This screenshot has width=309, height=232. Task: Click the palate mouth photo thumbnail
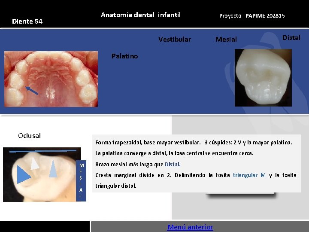51,79
